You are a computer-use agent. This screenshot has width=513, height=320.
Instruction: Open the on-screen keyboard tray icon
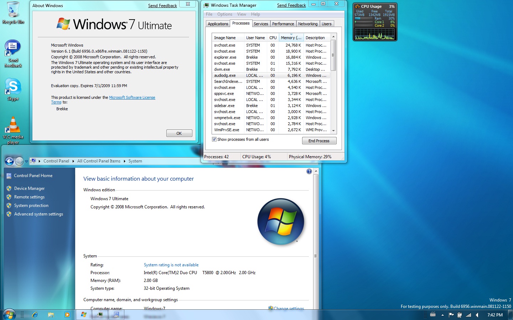point(433,315)
